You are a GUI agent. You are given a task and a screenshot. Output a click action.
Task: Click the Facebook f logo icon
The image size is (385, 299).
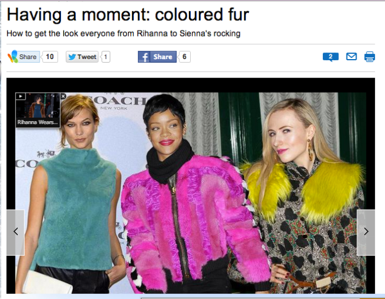point(145,57)
